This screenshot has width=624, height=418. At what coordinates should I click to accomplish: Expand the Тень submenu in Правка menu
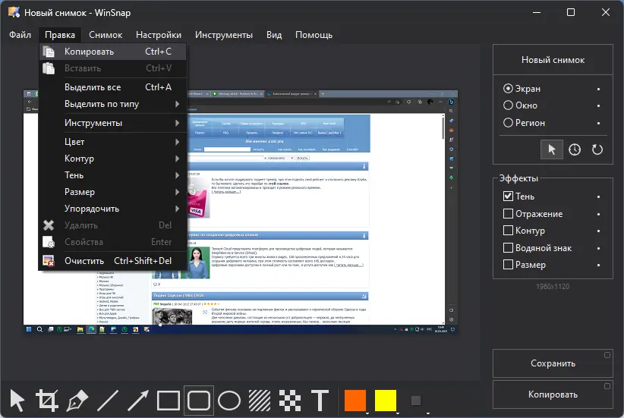[112, 175]
